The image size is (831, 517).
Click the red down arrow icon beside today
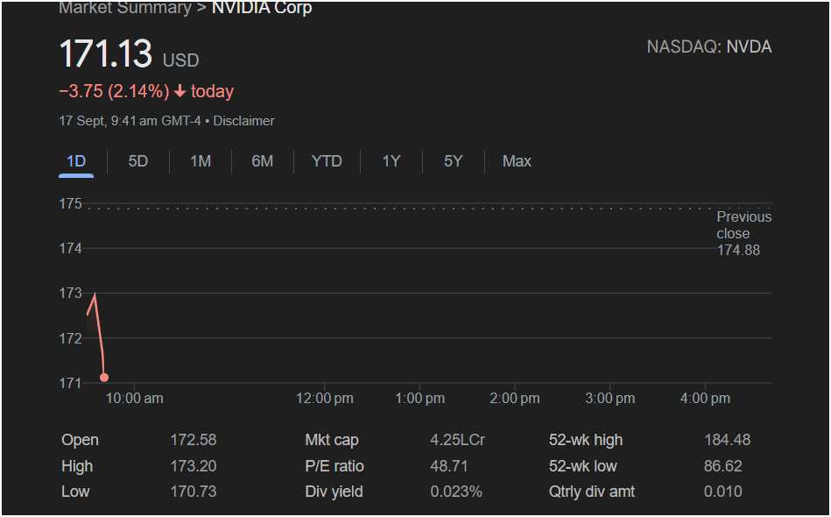pos(180,92)
